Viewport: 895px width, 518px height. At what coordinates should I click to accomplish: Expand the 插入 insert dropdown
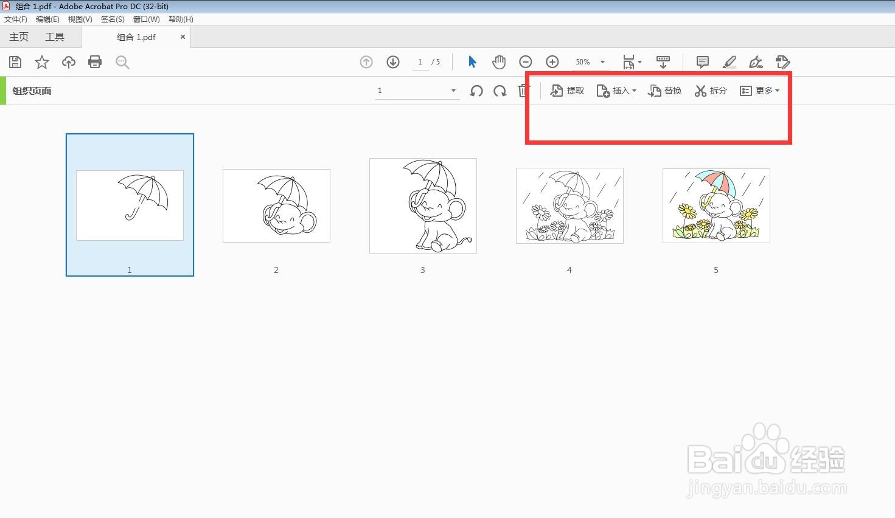click(616, 91)
